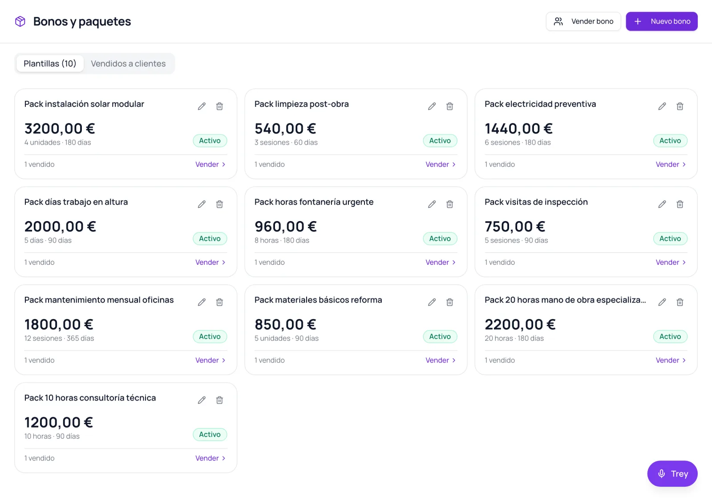Image resolution: width=712 pixels, height=501 pixels.
Task: Delete Pack mantenimiento mensual oficinas with the trash icon
Action: pyautogui.click(x=219, y=302)
